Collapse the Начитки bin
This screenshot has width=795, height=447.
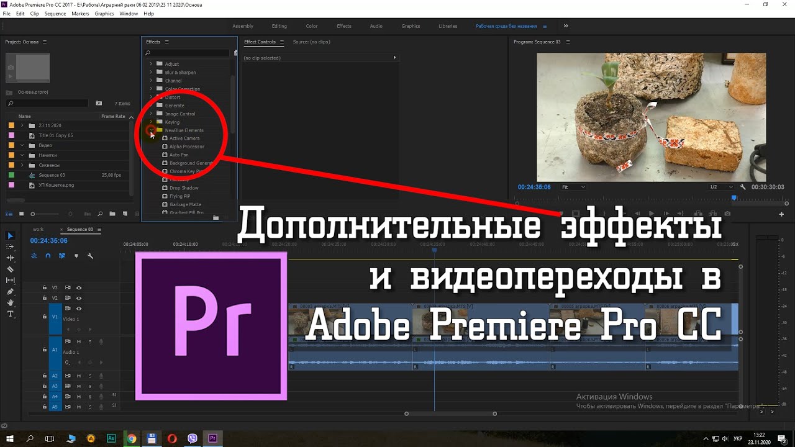click(x=22, y=155)
